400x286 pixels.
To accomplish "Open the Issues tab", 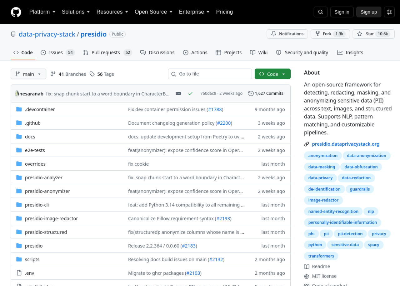I will coord(57,52).
